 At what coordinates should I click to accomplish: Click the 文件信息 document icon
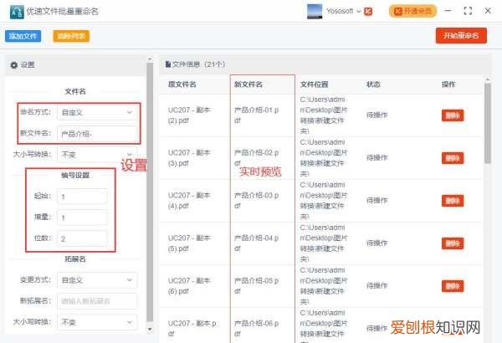point(168,64)
